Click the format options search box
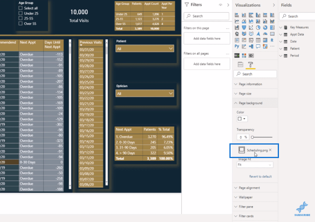315x222 pixels. [x=255, y=74]
